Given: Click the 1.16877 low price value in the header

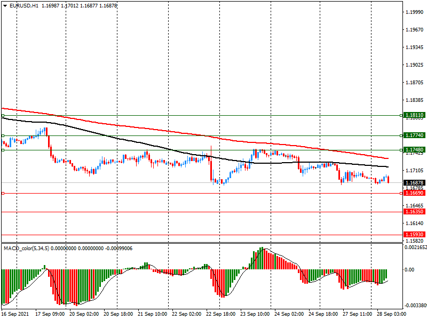Looking at the screenshot, I should click(89, 6).
